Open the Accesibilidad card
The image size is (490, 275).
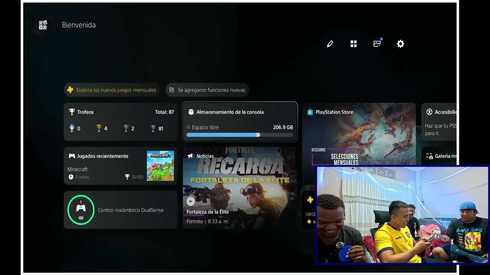pyautogui.click(x=439, y=122)
